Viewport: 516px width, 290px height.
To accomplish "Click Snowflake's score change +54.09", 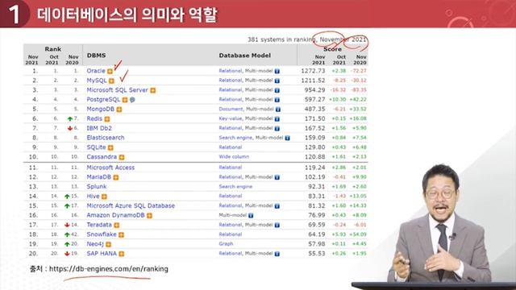I will (x=358, y=234).
